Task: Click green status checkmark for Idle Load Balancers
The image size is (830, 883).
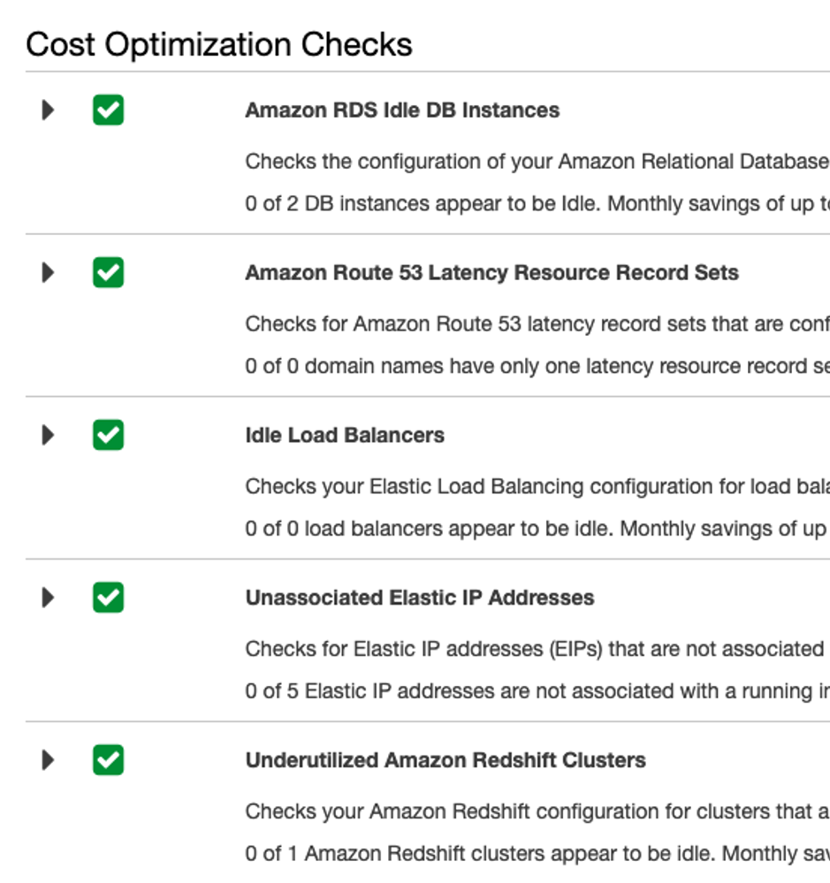Action: tap(108, 435)
